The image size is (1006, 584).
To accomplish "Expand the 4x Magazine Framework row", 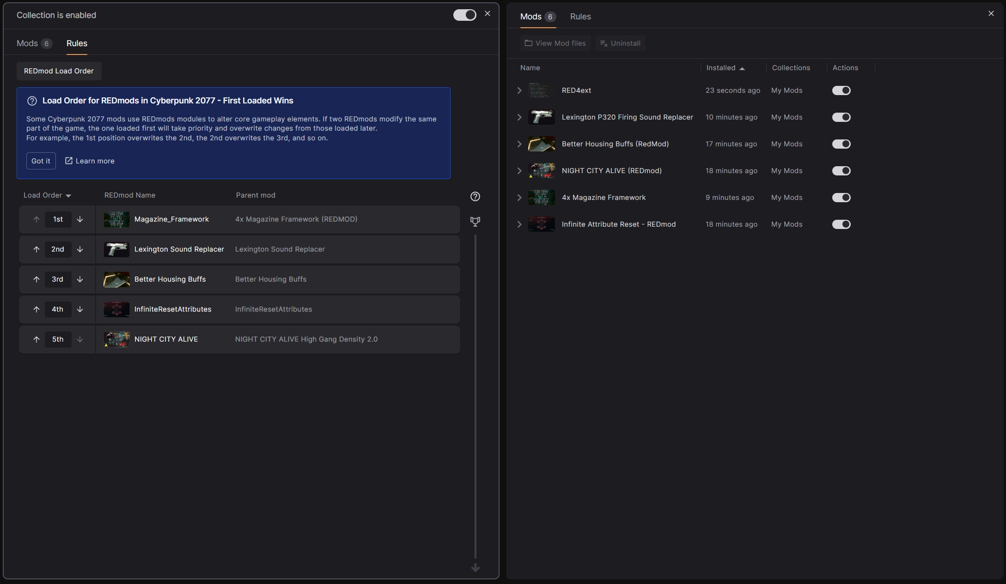I will click(x=519, y=198).
